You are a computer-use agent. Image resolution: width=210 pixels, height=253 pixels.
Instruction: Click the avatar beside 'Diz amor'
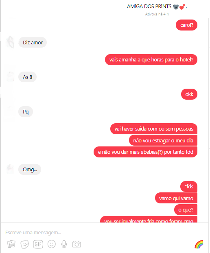click(x=10, y=42)
